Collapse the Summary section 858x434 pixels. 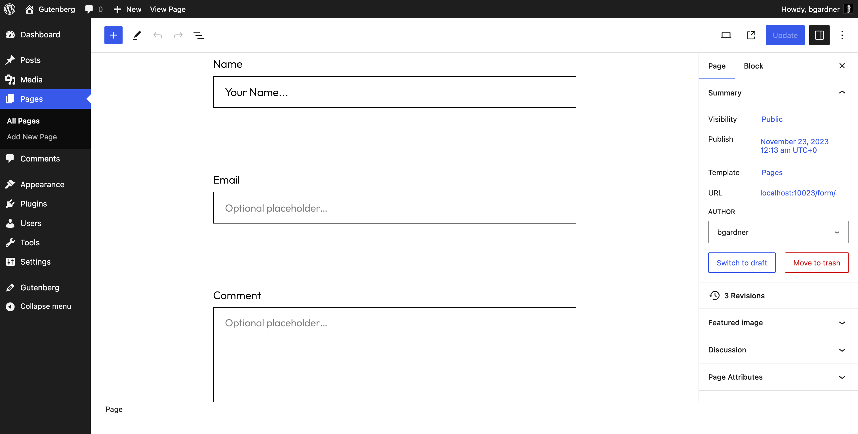(x=842, y=92)
